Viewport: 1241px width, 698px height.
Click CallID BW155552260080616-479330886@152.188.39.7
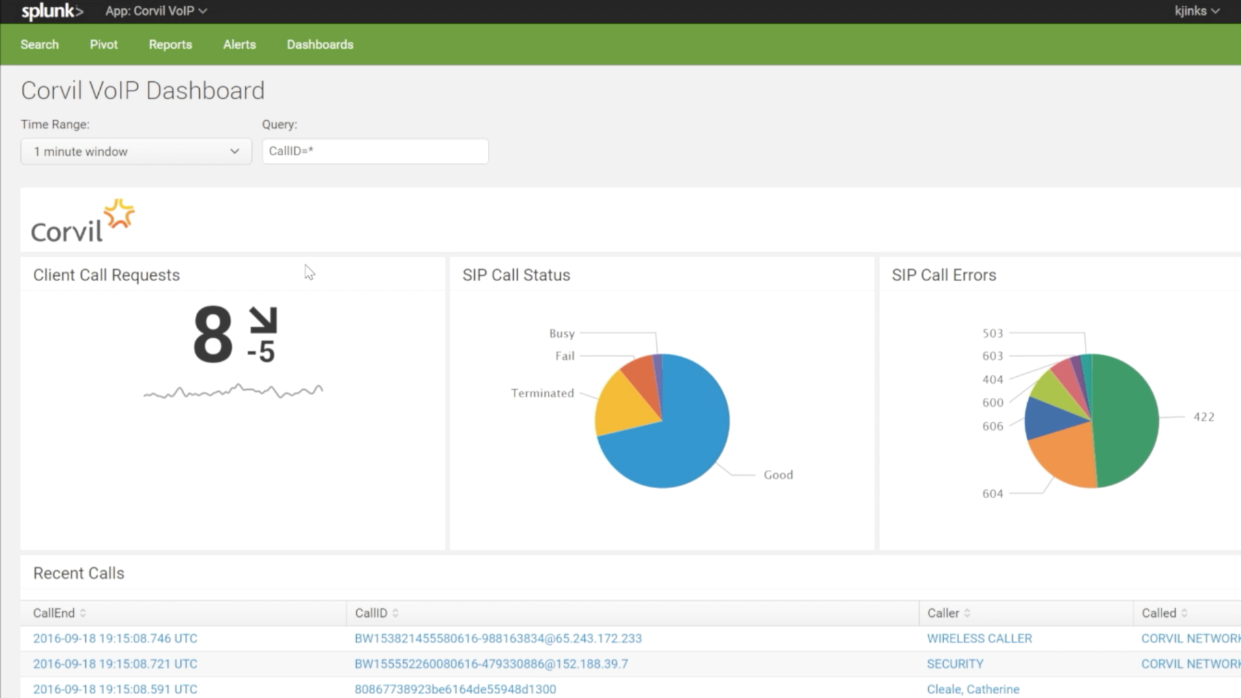[x=491, y=664]
